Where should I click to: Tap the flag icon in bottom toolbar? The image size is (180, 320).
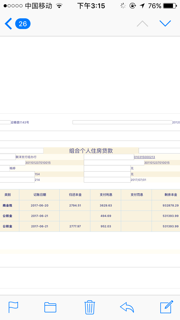point(13,307)
